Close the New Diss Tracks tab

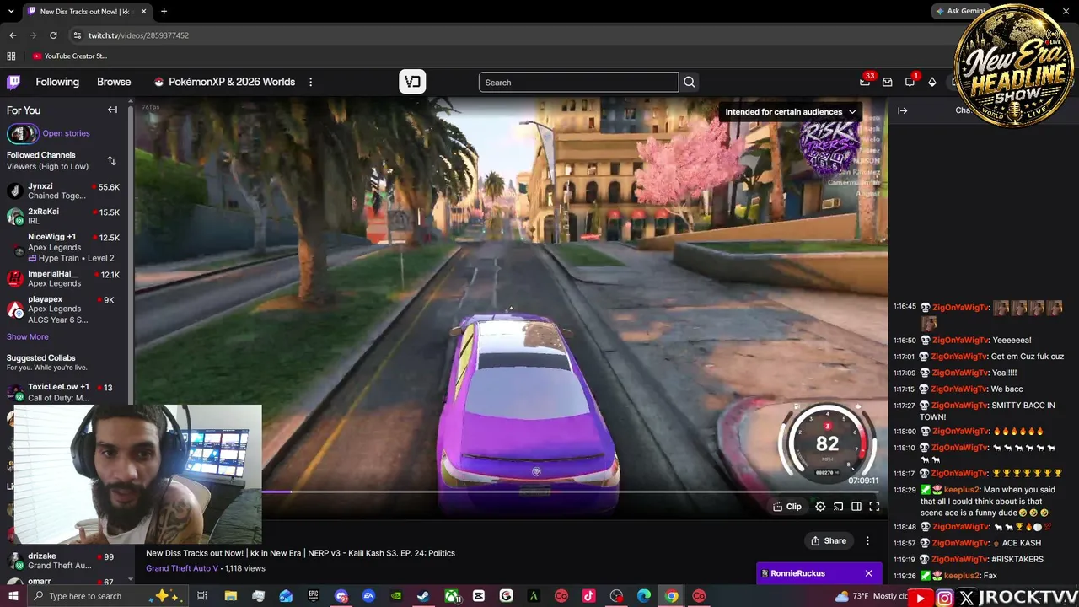[x=143, y=12]
